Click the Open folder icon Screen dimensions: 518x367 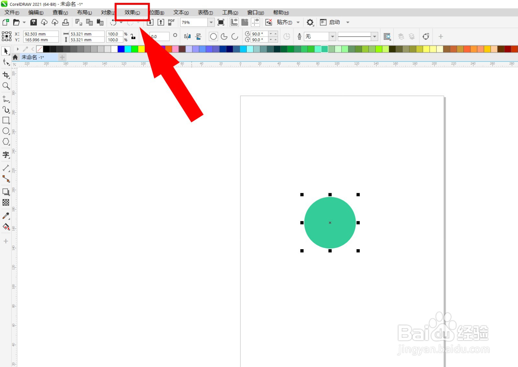(x=17, y=22)
